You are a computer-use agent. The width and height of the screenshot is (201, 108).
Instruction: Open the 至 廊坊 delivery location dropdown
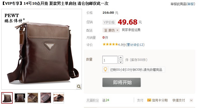coord(111,30)
